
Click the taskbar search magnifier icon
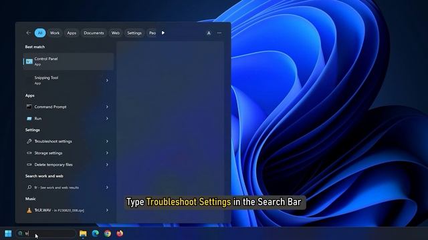(20, 233)
